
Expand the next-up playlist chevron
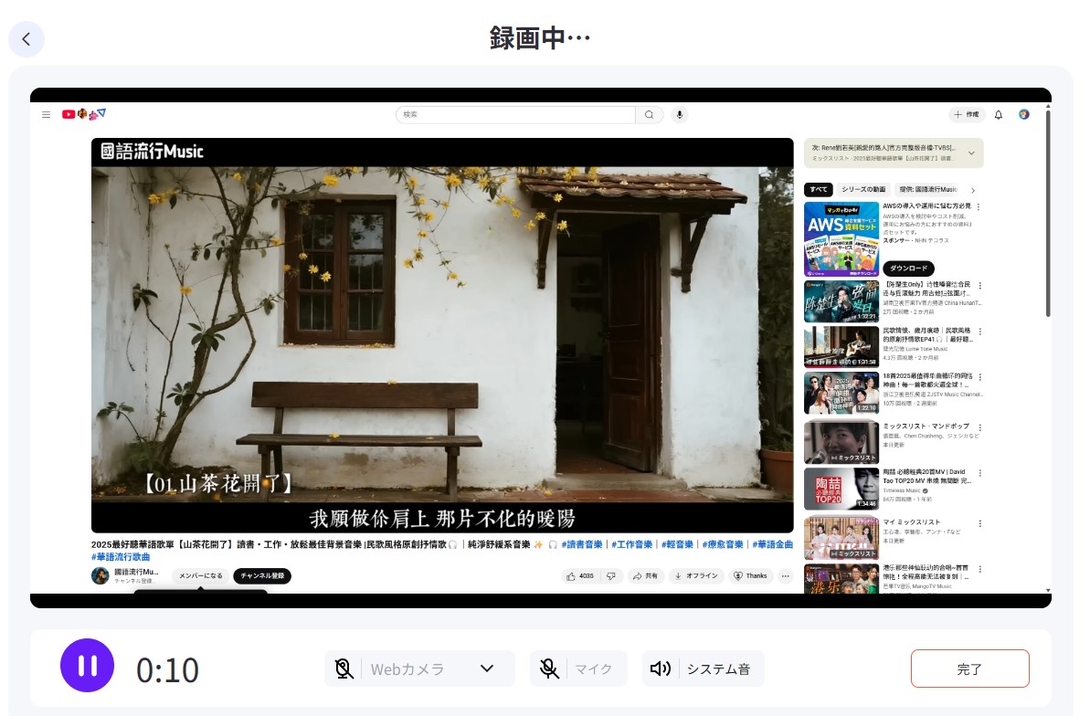(971, 153)
